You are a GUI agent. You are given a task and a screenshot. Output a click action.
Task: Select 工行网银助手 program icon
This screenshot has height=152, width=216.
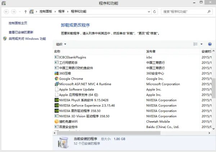57,62
